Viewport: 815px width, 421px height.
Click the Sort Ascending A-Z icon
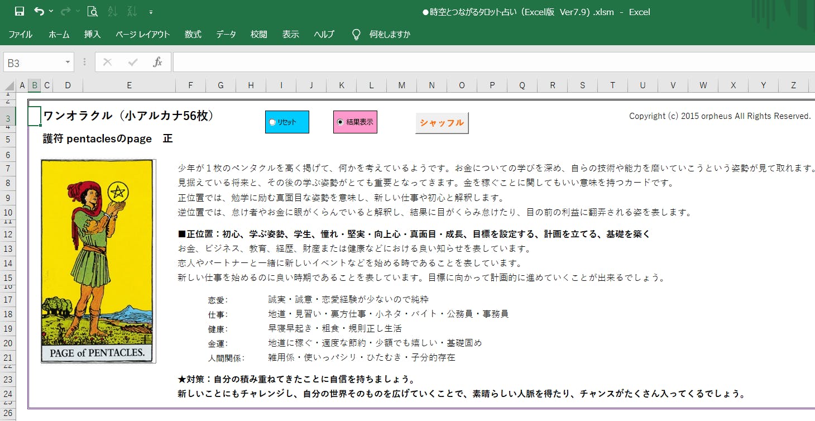click(x=112, y=11)
